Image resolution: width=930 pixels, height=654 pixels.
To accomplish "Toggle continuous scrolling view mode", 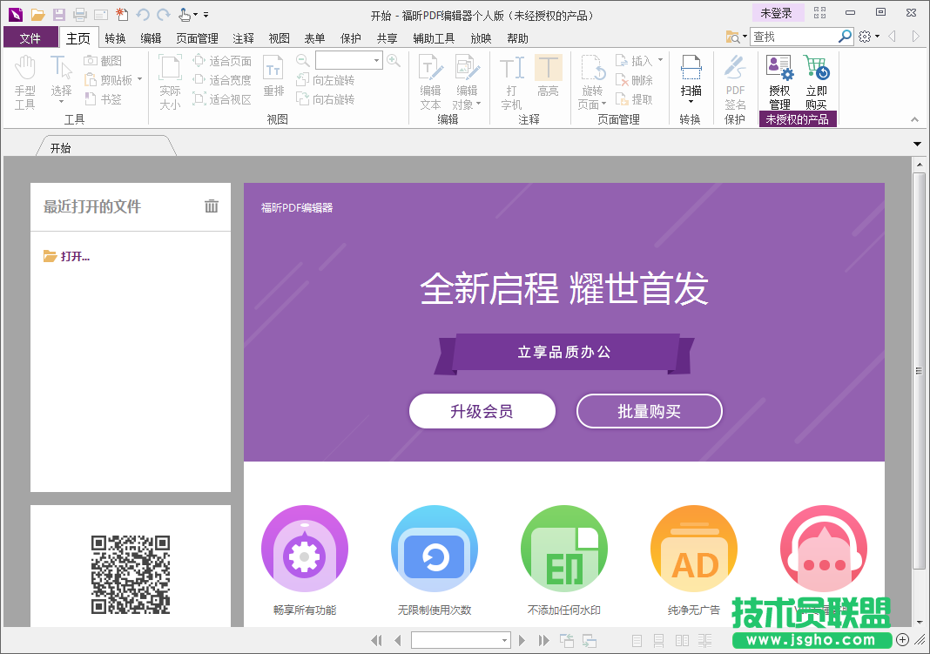I will coord(661,641).
